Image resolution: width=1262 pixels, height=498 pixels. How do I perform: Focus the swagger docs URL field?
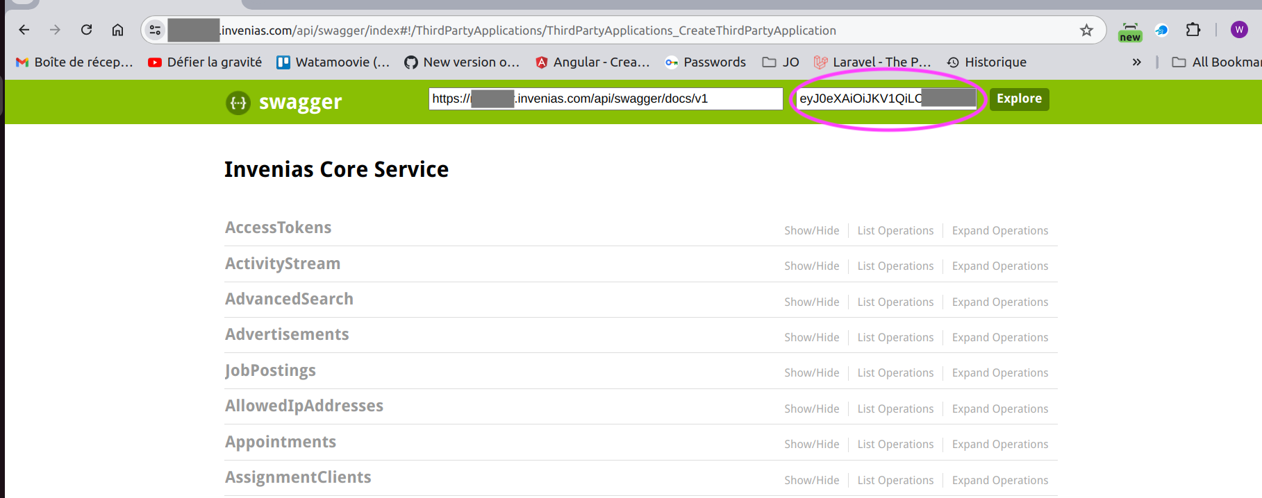[606, 98]
